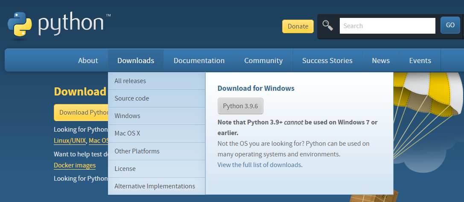Click the Download for Windows heading
Screen dimensions: 464x202
pos(256,88)
